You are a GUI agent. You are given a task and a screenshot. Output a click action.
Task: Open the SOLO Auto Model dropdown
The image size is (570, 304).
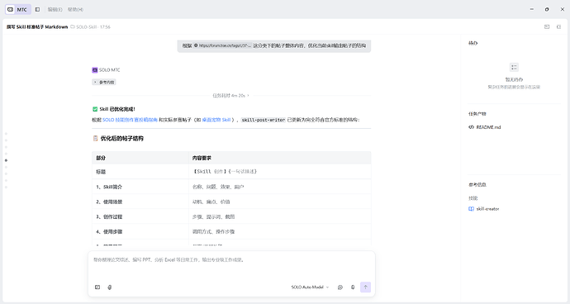[x=310, y=287]
